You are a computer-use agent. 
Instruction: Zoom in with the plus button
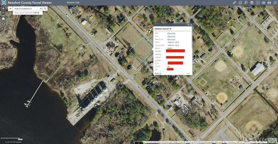click(3, 8)
